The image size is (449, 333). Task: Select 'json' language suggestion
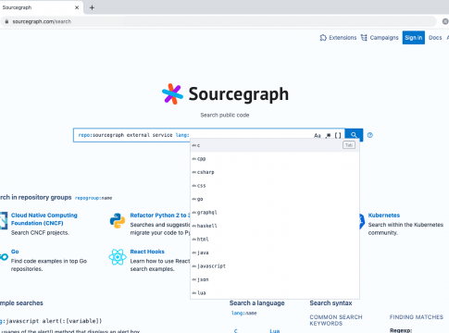point(275,279)
